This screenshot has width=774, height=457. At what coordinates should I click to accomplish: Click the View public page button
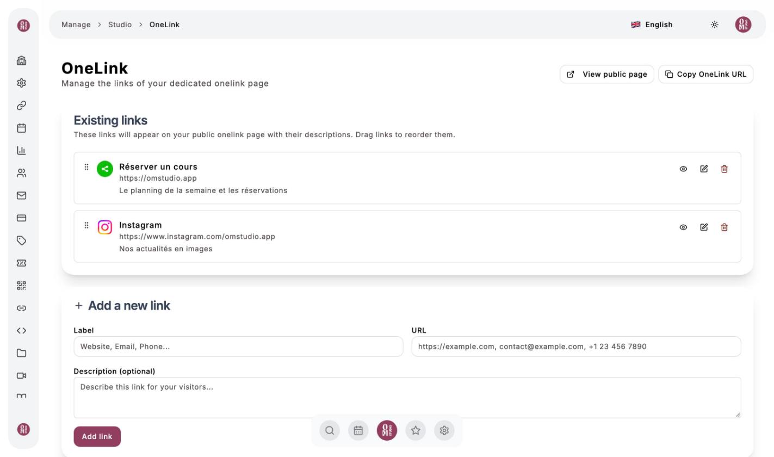607,74
